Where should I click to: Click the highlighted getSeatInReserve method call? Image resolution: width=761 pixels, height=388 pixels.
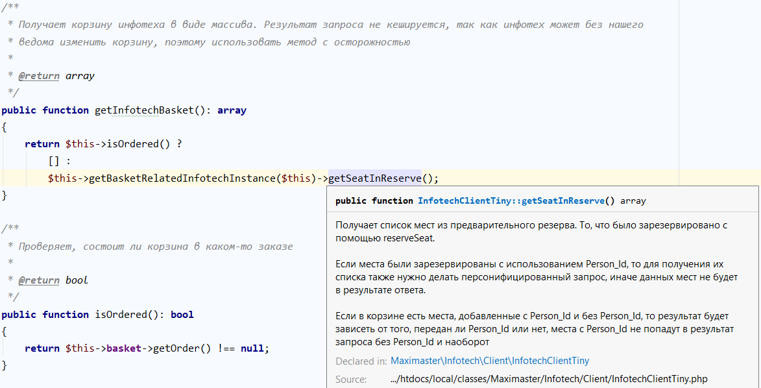[x=374, y=178]
